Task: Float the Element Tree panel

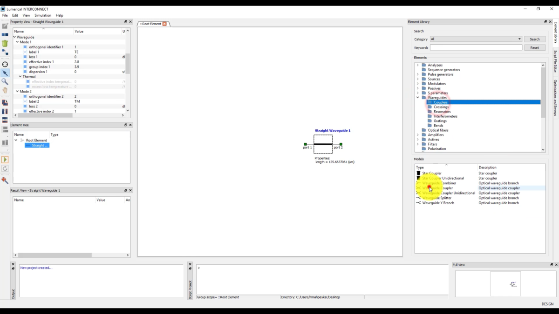Action: click(x=125, y=125)
